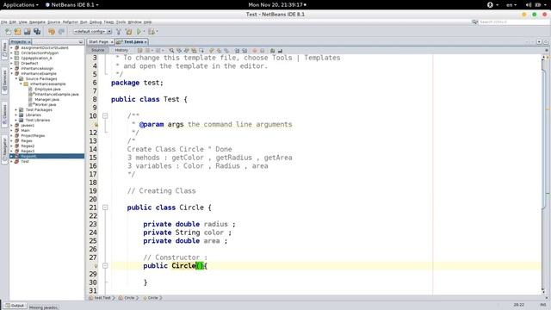Screen dimensions: 551x310
Task: Collapse the Source Packages node
Action: click(x=16, y=78)
